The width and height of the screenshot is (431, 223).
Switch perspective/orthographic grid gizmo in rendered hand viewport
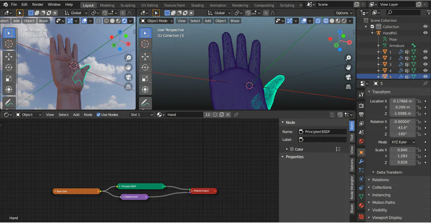(128, 87)
